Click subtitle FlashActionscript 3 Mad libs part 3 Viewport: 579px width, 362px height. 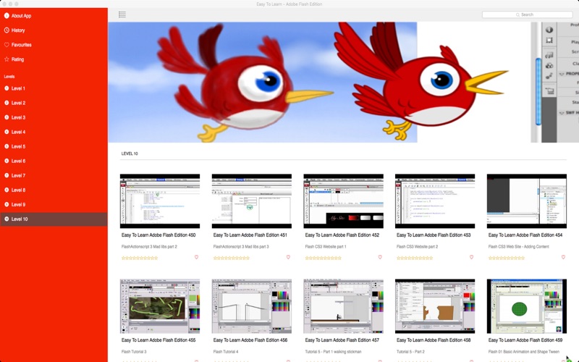(x=241, y=247)
